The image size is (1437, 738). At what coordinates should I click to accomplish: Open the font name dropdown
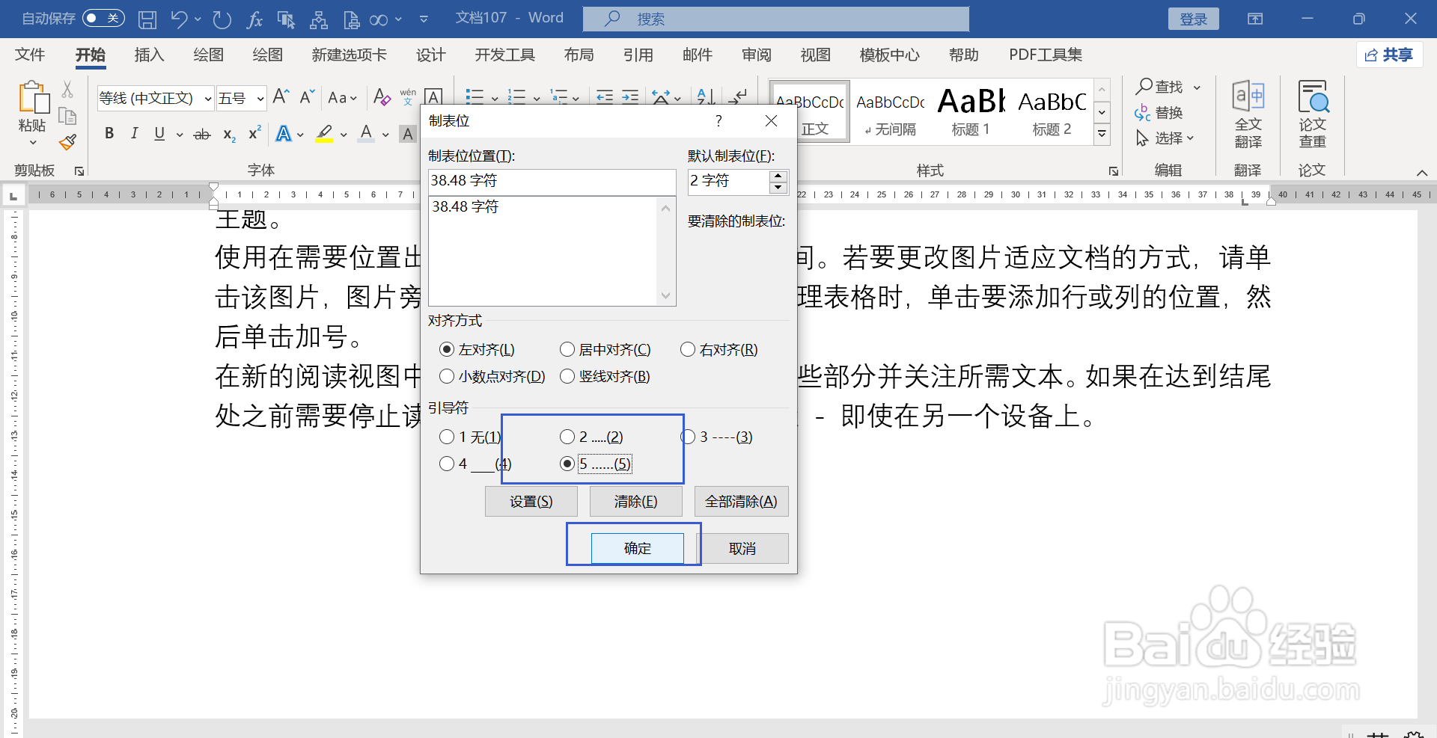click(x=207, y=98)
